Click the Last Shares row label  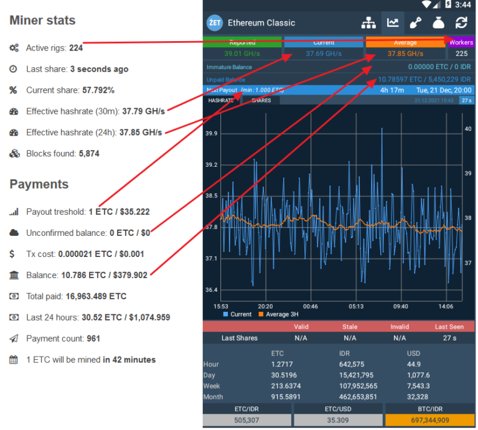[x=240, y=338]
